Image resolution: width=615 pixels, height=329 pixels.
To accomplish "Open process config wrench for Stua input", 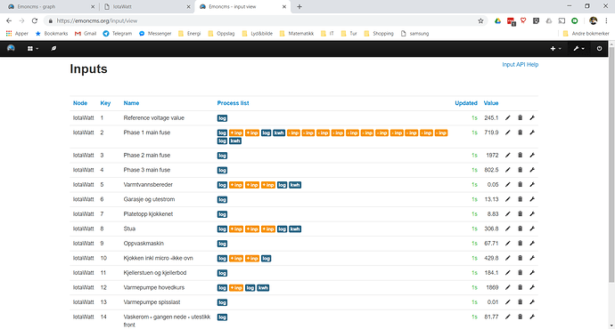I will coord(532,229).
